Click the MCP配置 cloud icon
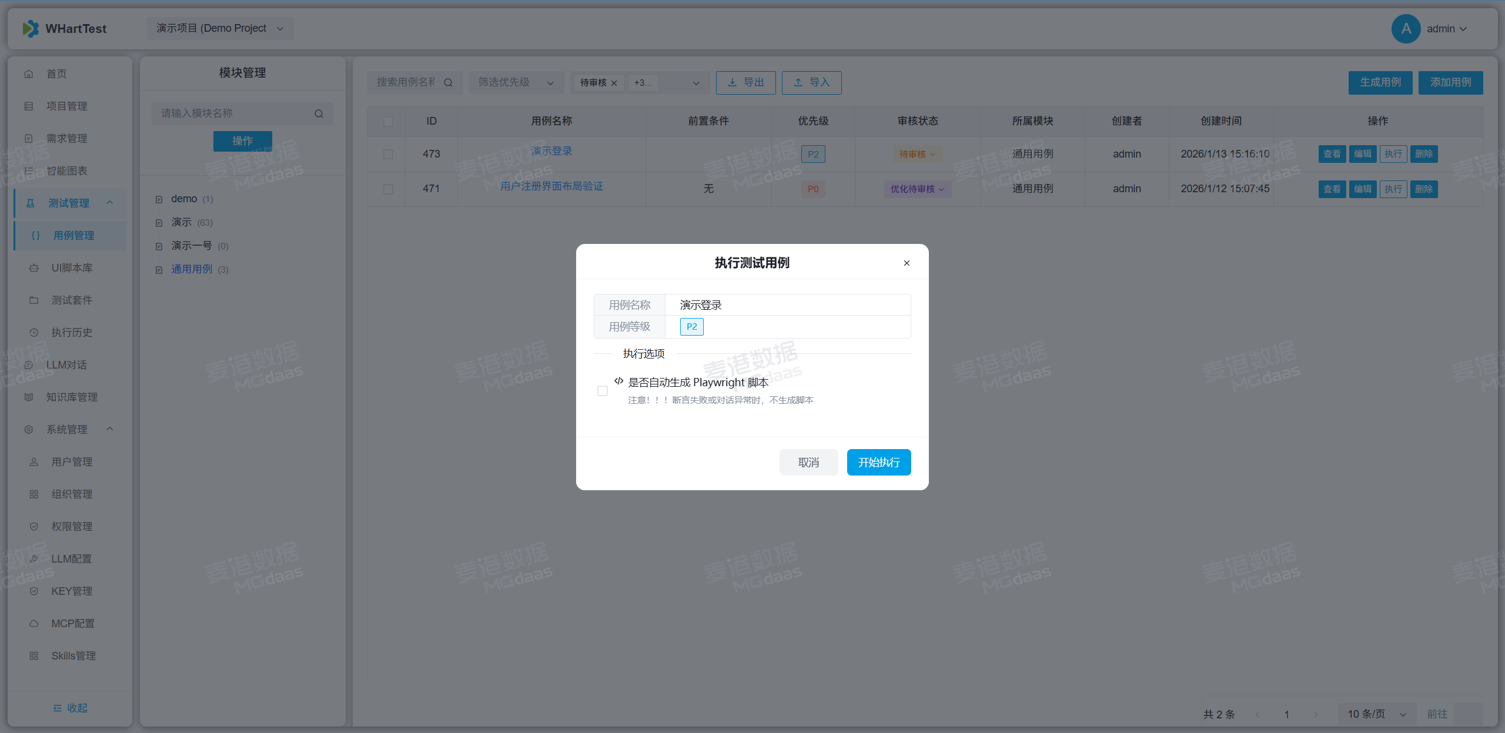1505x733 pixels. (x=34, y=624)
